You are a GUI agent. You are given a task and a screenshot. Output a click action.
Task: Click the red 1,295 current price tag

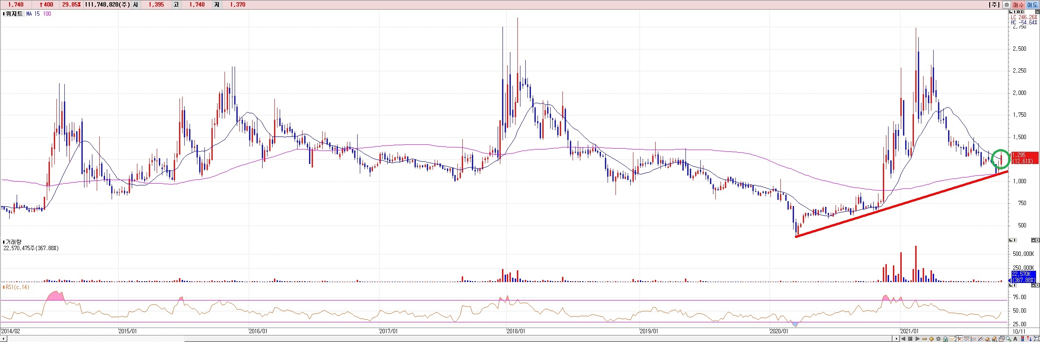click(x=1025, y=158)
